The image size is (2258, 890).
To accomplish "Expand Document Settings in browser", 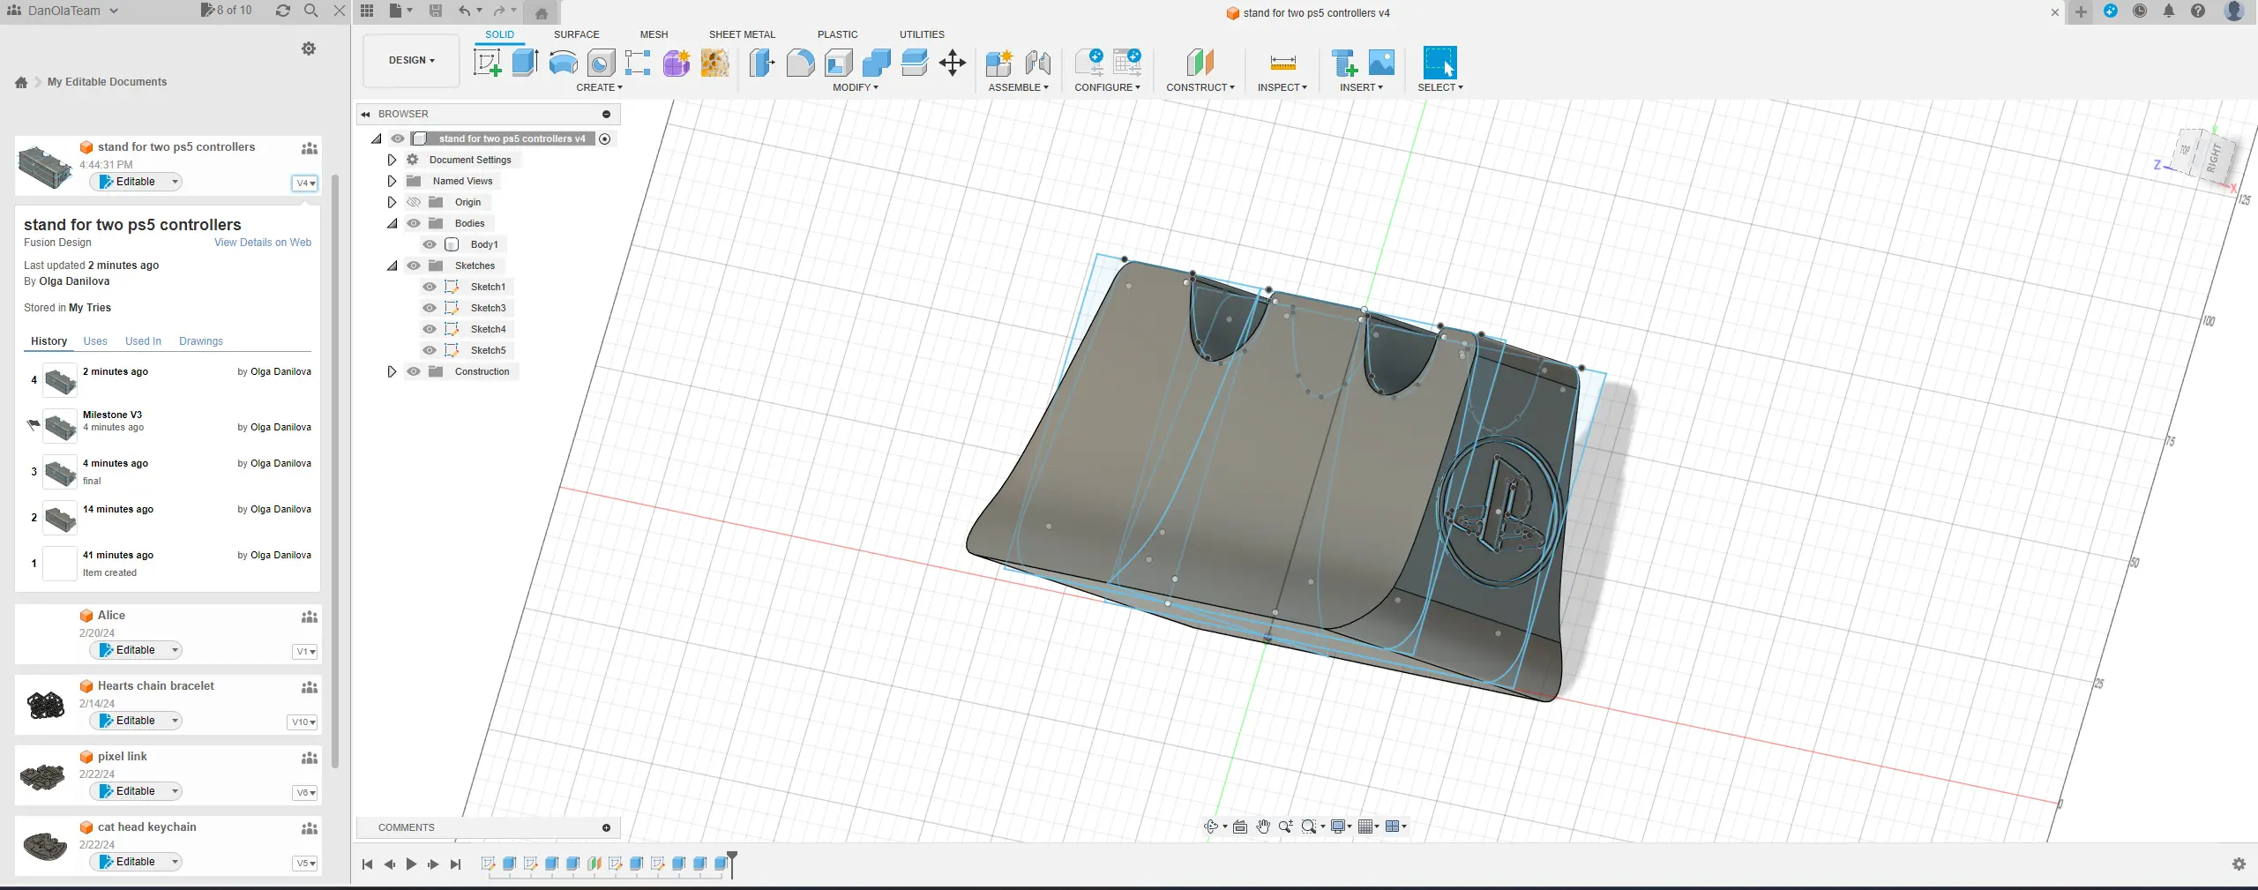I will click(393, 160).
